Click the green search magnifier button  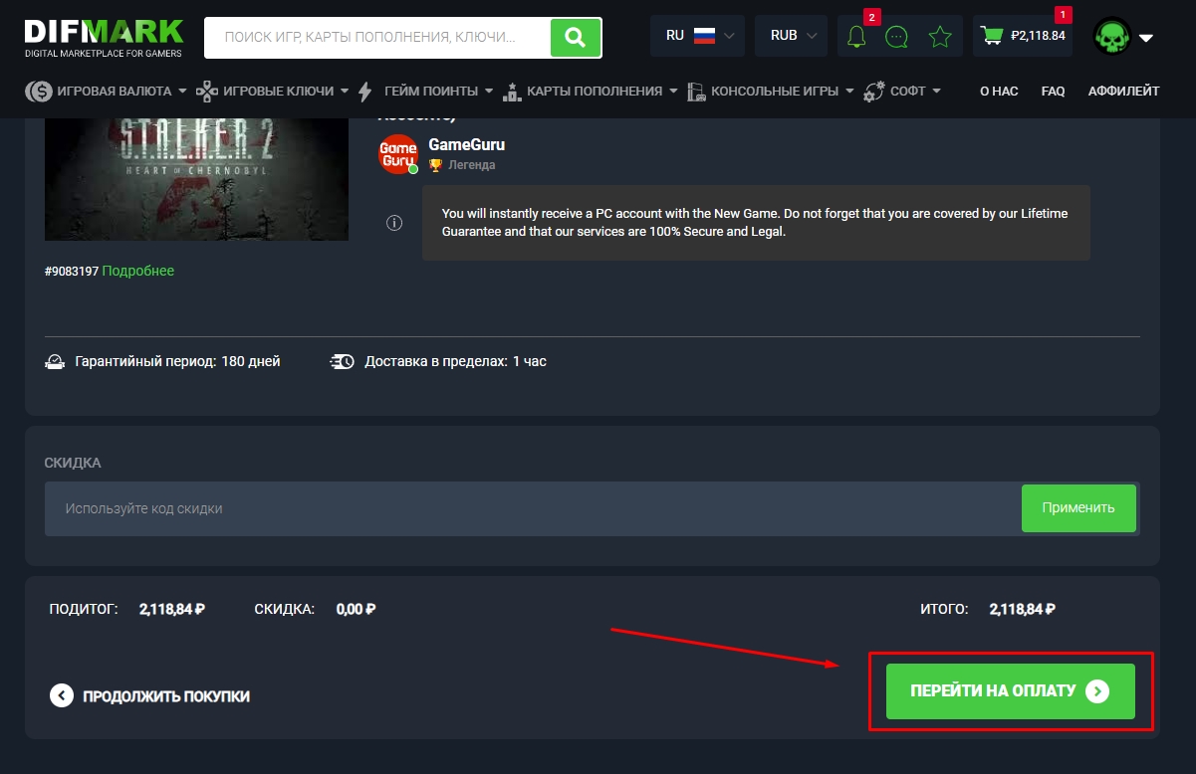tap(576, 38)
